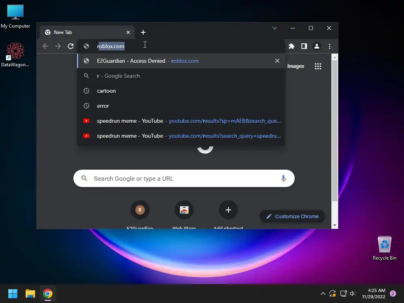Open the Extensions puzzle icon
The image size is (404, 303).
click(292, 46)
